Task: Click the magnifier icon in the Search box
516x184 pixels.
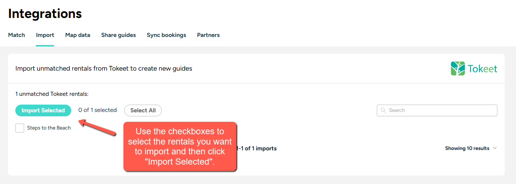Action: point(383,110)
